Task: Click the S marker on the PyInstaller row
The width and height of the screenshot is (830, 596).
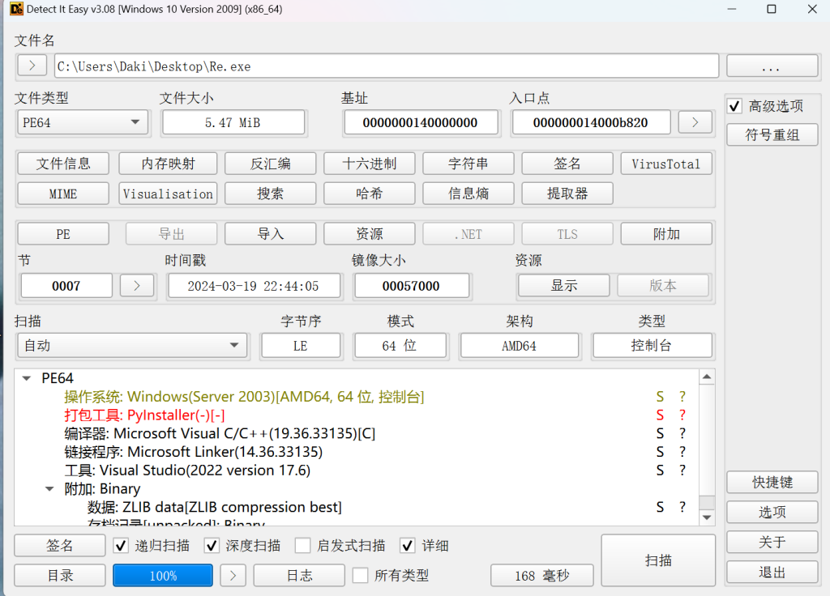Action: pos(660,415)
